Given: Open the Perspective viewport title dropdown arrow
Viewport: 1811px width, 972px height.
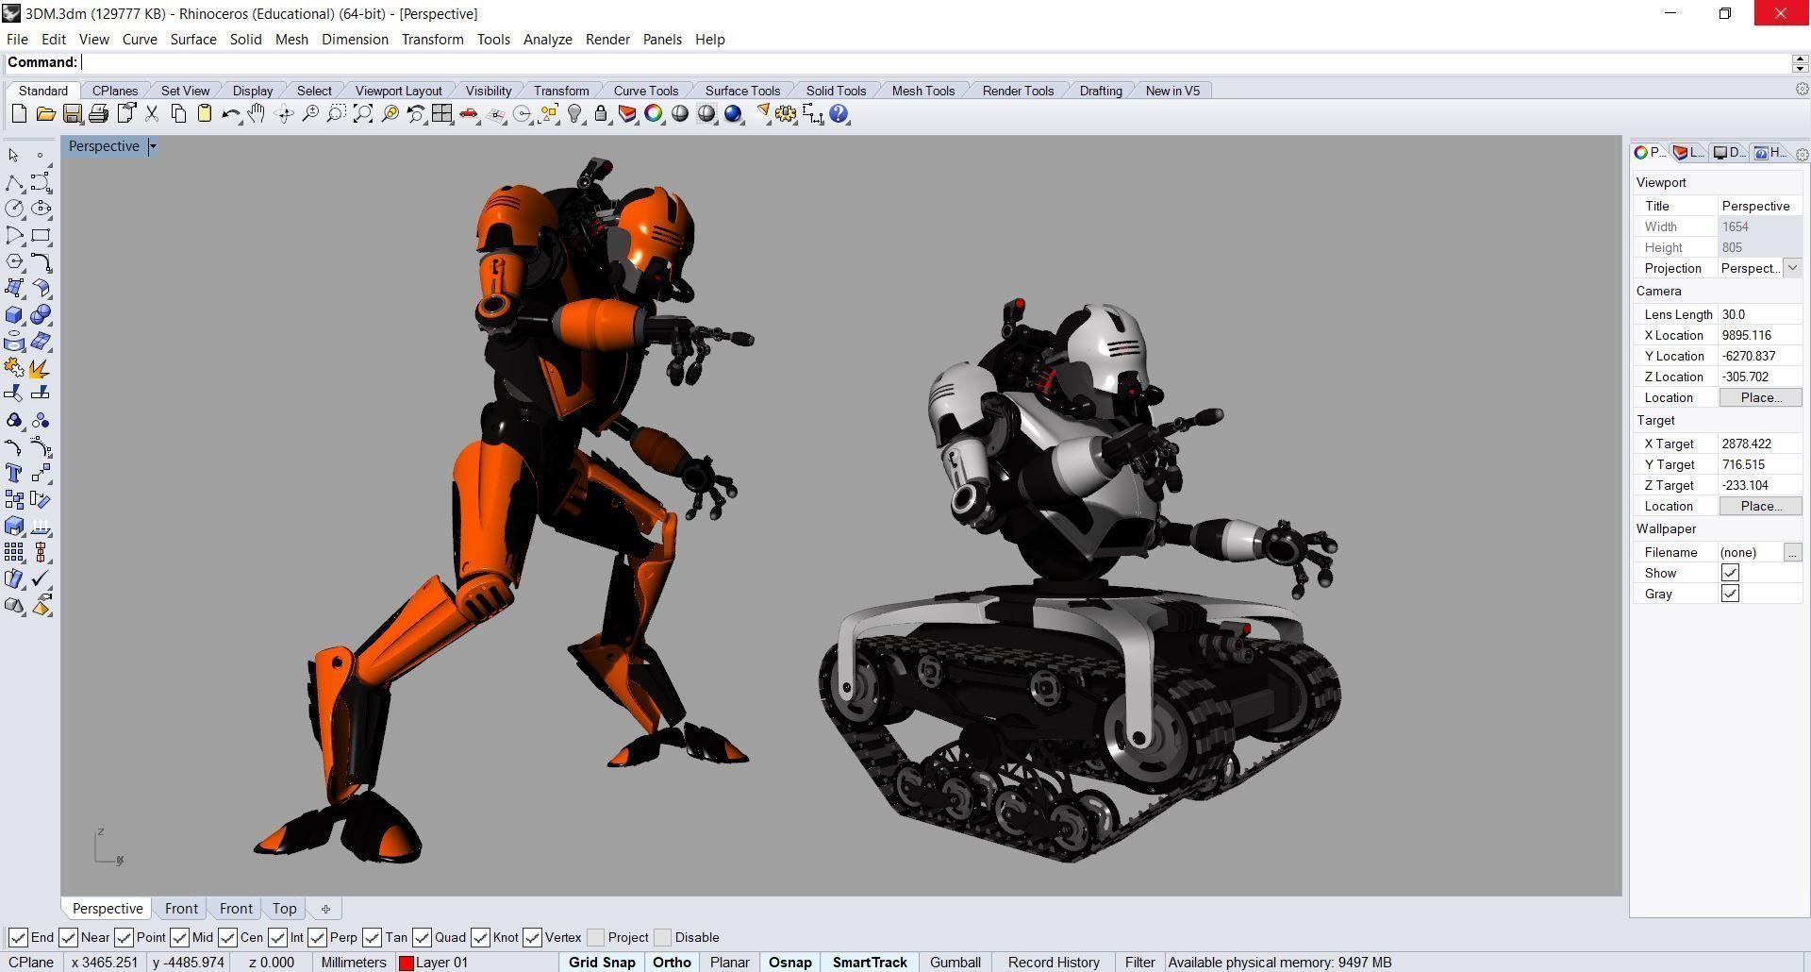Looking at the screenshot, I should click(153, 146).
